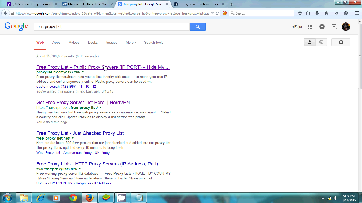The width and height of the screenshot is (362, 203).
Task: Expand the free-proxy-list.net result options arrow
Action: 73,138
